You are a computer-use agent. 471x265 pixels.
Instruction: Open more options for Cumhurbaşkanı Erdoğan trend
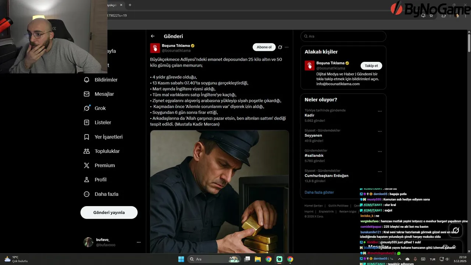coord(380,172)
